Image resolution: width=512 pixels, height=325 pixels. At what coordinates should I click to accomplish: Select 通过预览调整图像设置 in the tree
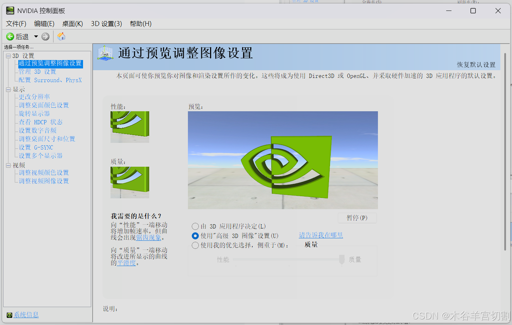click(x=50, y=64)
